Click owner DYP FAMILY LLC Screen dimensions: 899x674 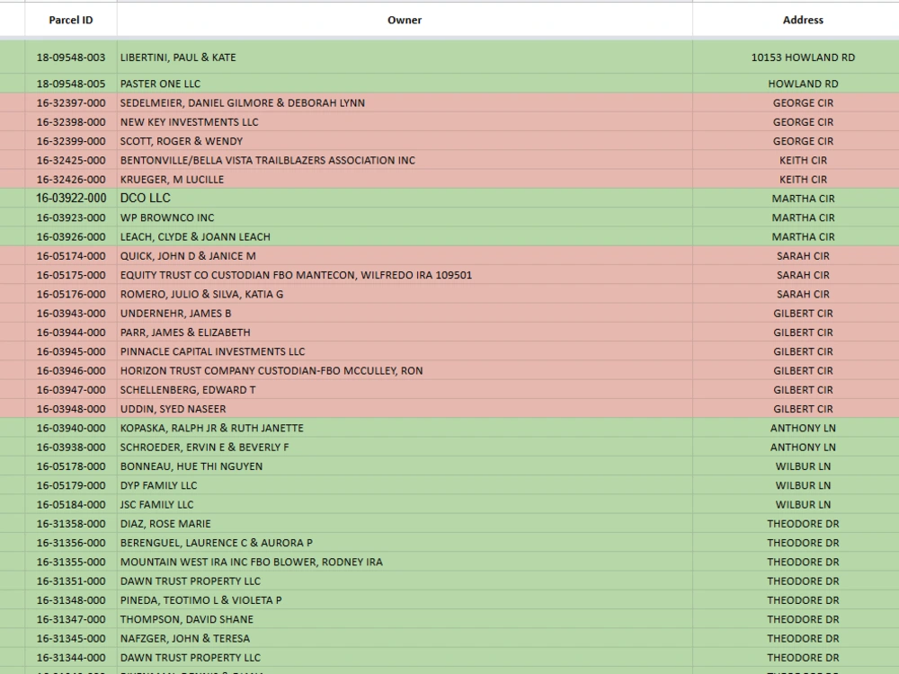[x=405, y=485]
